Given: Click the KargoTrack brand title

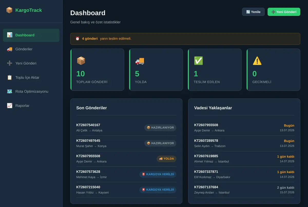Looking at the screenshot, I should (x=28, y=10).
